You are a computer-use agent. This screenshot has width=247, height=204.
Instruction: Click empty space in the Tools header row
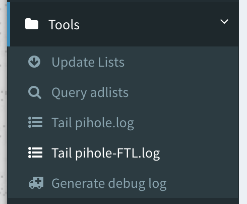point(148,24)
